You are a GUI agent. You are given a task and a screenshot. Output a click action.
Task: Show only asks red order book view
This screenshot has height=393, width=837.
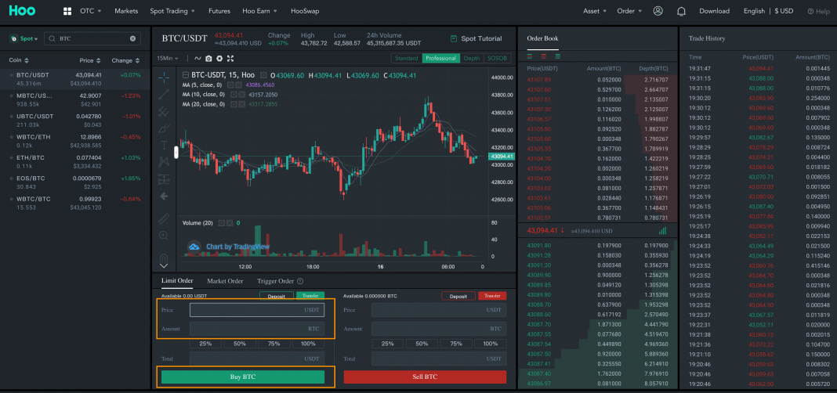point(544,56)
